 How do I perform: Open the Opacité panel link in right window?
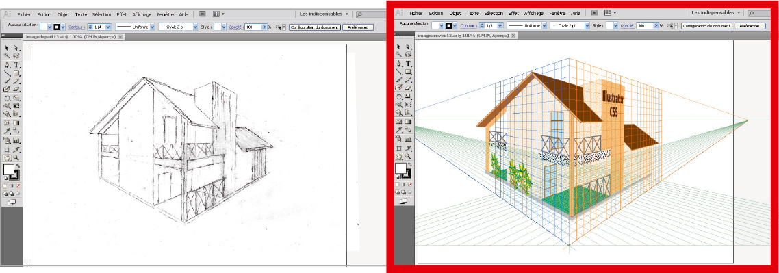click(x=628, y=25)
